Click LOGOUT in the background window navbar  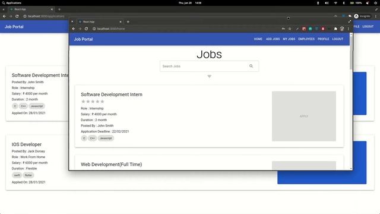[368, 26]
